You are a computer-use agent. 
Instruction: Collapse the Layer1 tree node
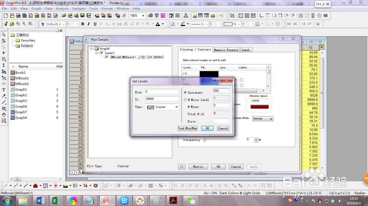(96, 53)
